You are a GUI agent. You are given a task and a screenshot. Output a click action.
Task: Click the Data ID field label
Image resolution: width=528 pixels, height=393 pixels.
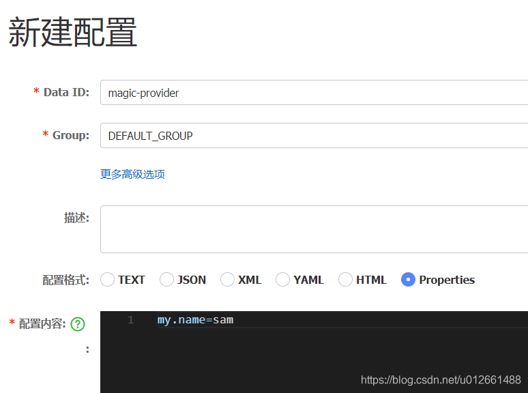pyautogui.click(x=66, y=92)
